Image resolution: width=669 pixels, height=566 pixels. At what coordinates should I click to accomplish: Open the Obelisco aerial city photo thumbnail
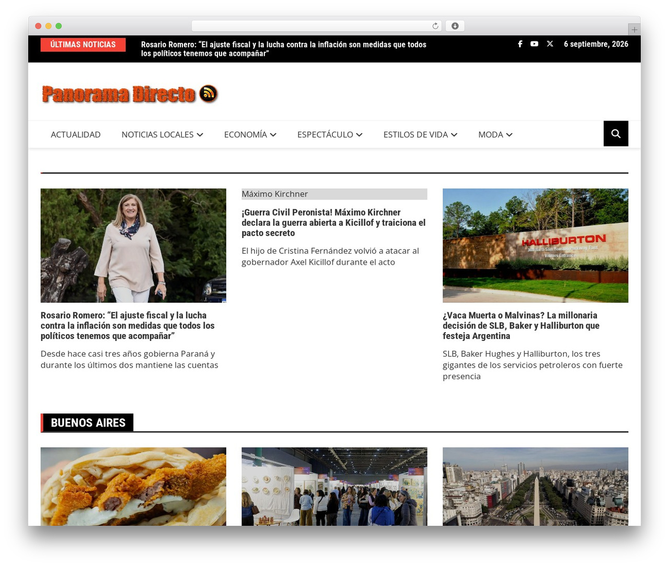click(x=535, y=486)
